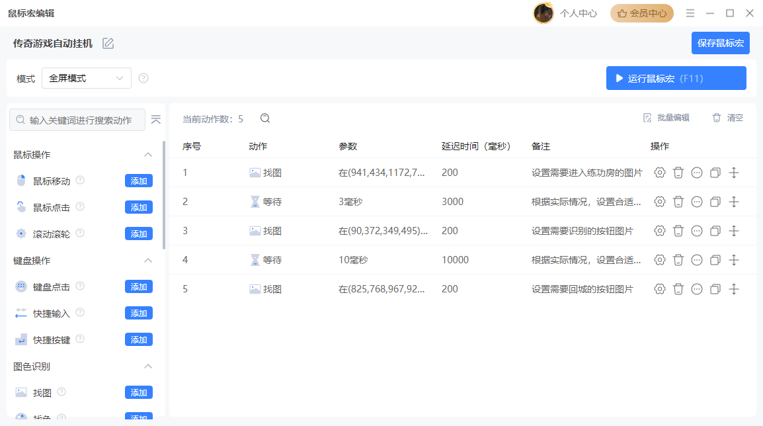Click the move handle icon on row 5

[734, 288]
